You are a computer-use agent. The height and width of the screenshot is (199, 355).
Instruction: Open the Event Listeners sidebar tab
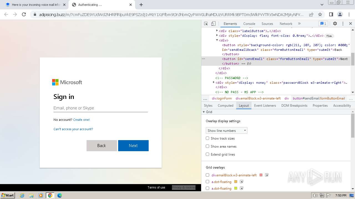coord(265,106)
